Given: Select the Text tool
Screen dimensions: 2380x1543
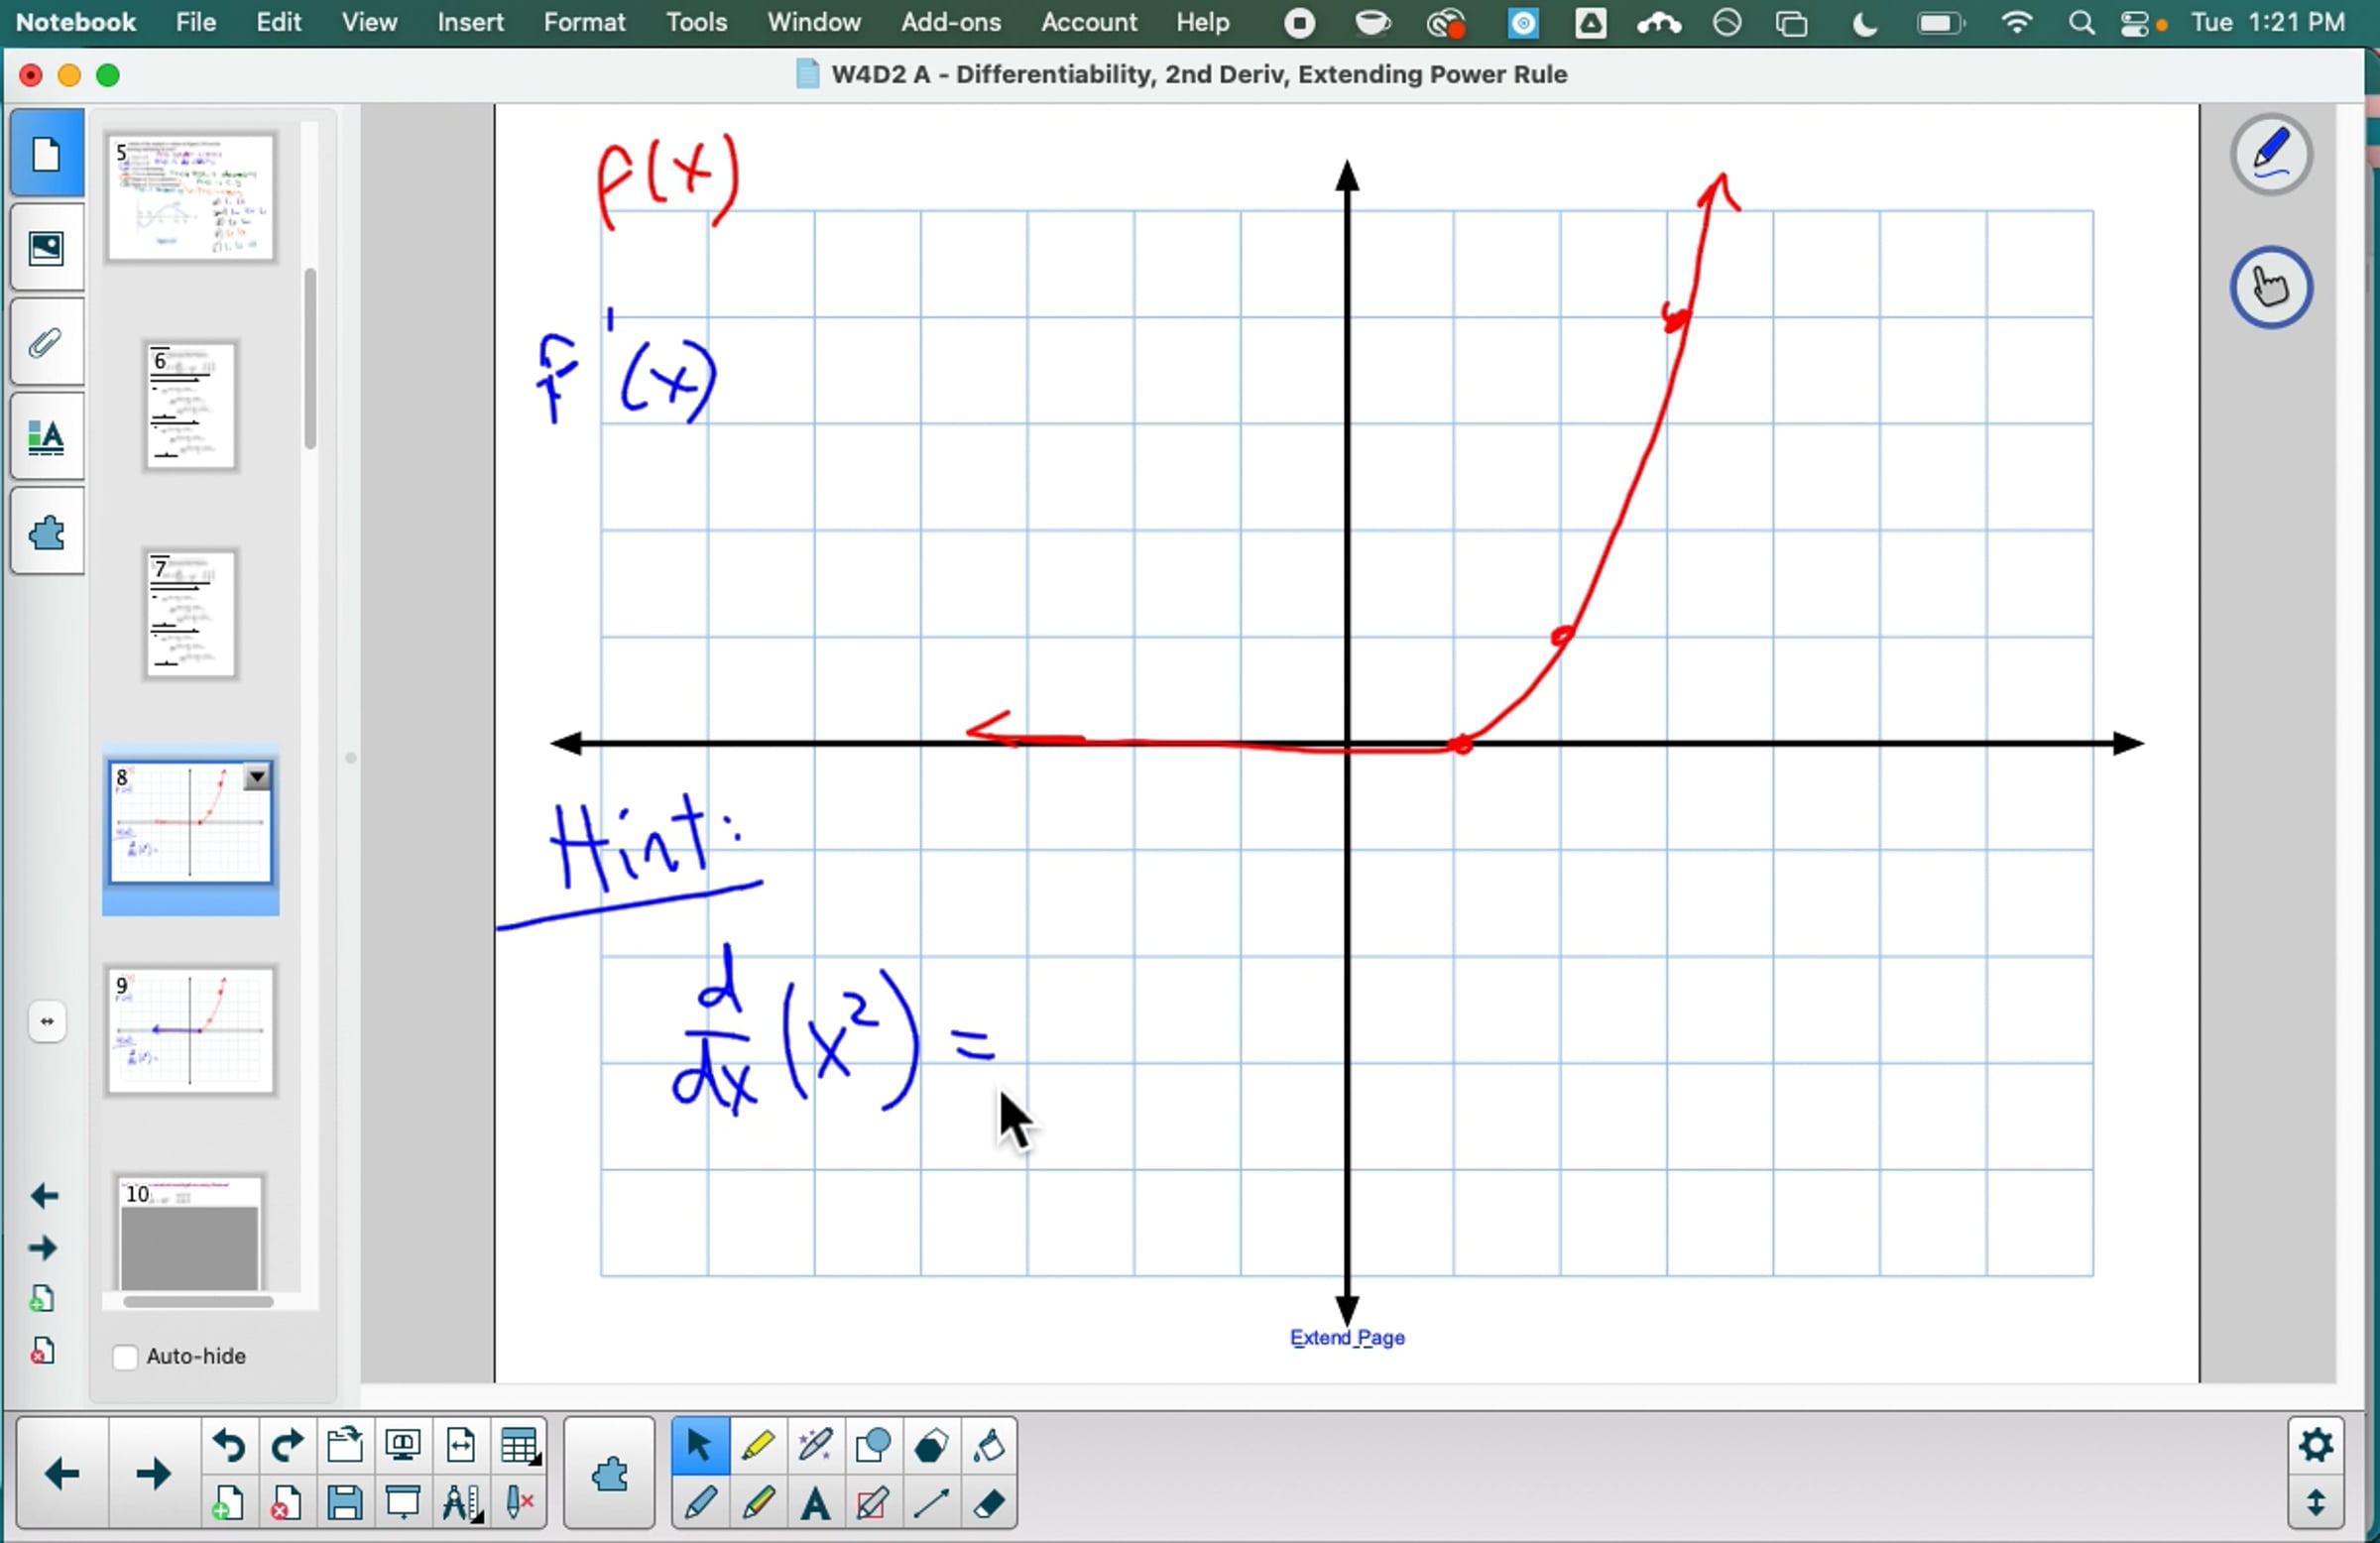Looking at the screenshot, I should tap(815, 1503).
